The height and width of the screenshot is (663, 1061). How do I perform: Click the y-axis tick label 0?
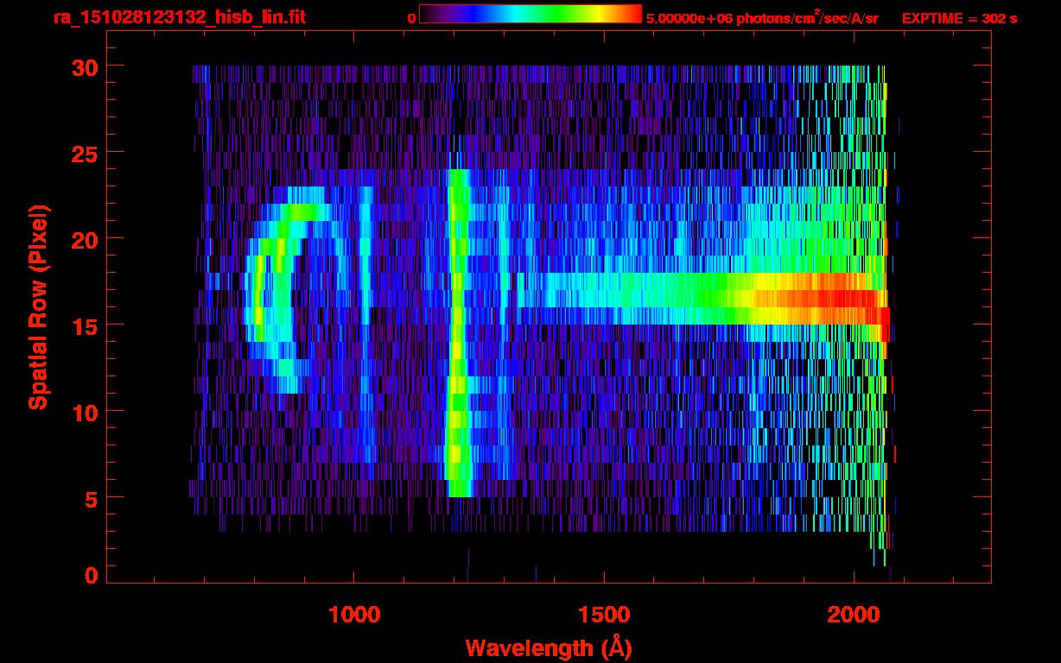click(x=90, y=575)
